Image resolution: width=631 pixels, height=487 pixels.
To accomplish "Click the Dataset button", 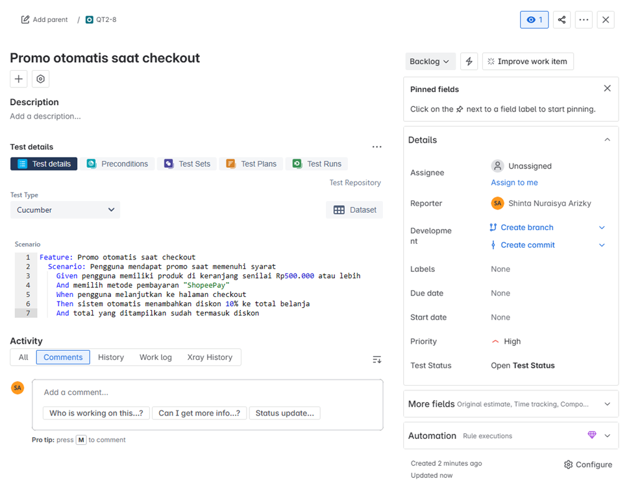I will (x=354, y=210).
